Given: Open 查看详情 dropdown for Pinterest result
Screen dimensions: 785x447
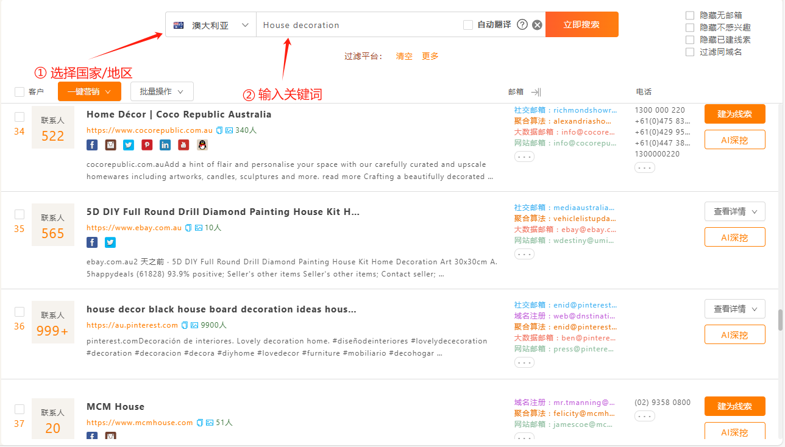Looking at the screenshot, I should tap(735, 309).
